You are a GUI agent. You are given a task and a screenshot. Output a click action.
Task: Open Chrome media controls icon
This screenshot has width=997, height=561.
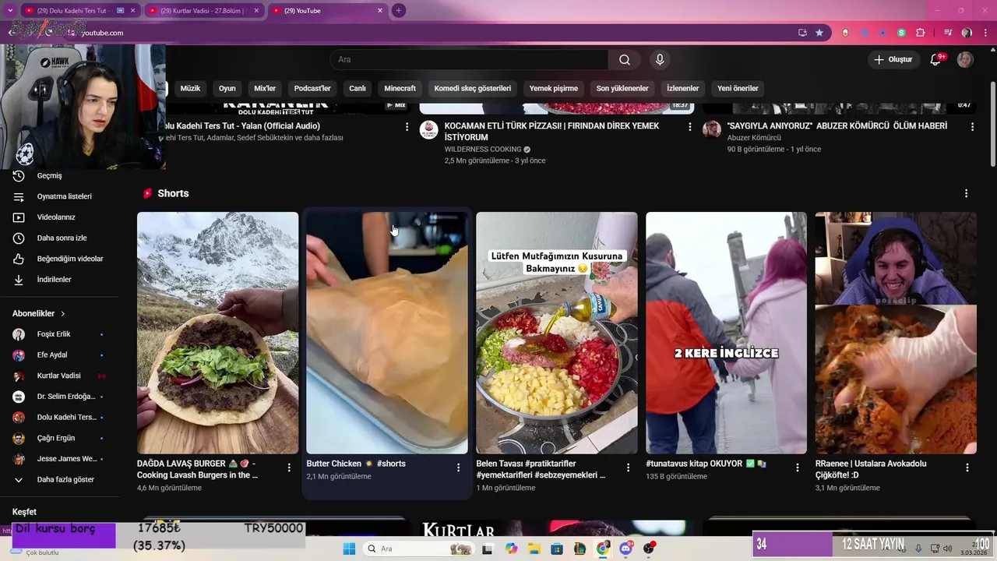[x=948, y=33]
